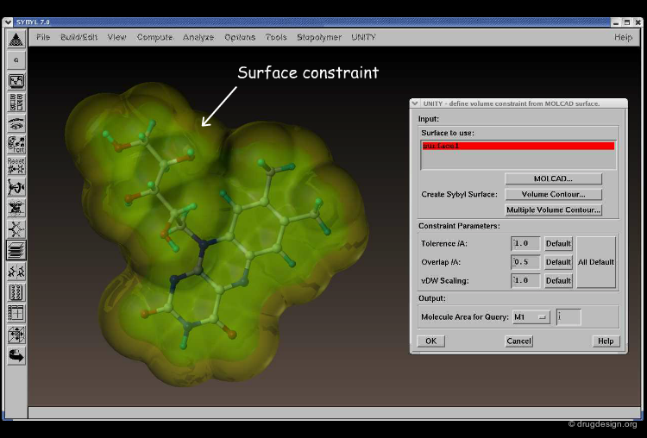Click the checklist grid toolbar icon

click(x=16, y=103)
